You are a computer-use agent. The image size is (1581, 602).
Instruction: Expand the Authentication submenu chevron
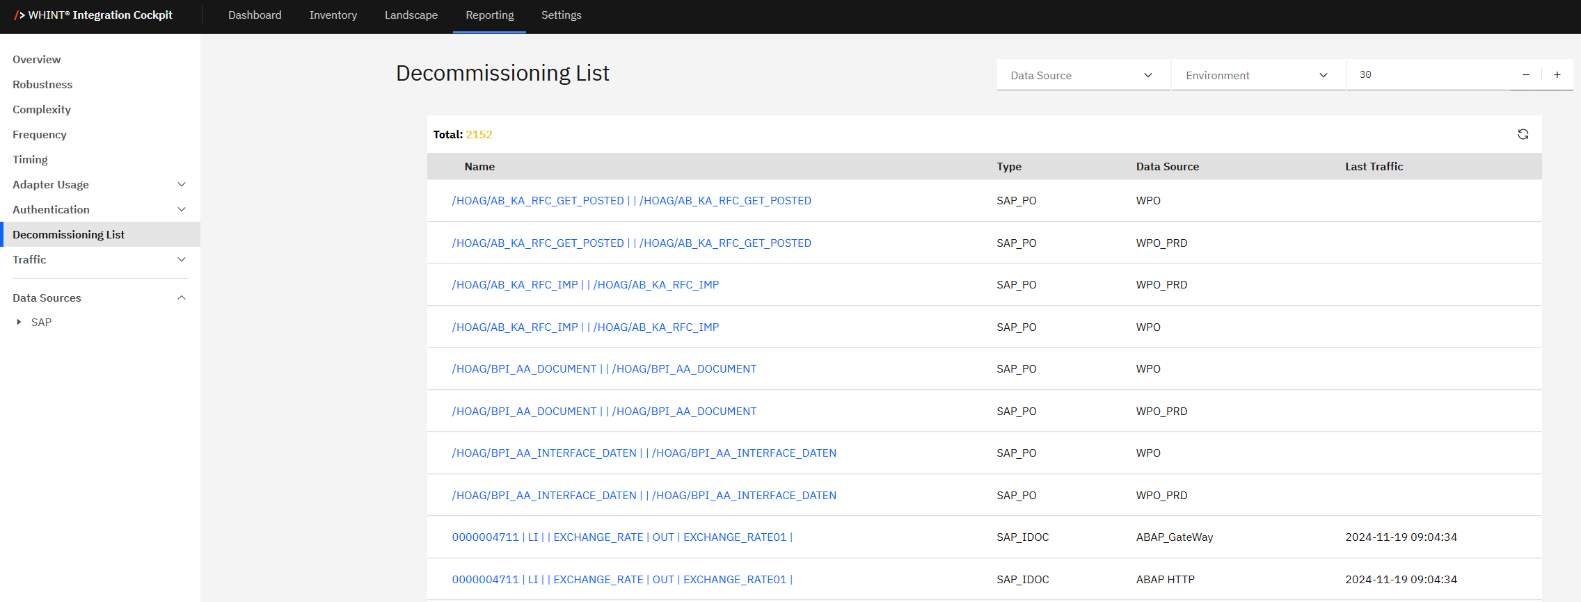point(182,210)
